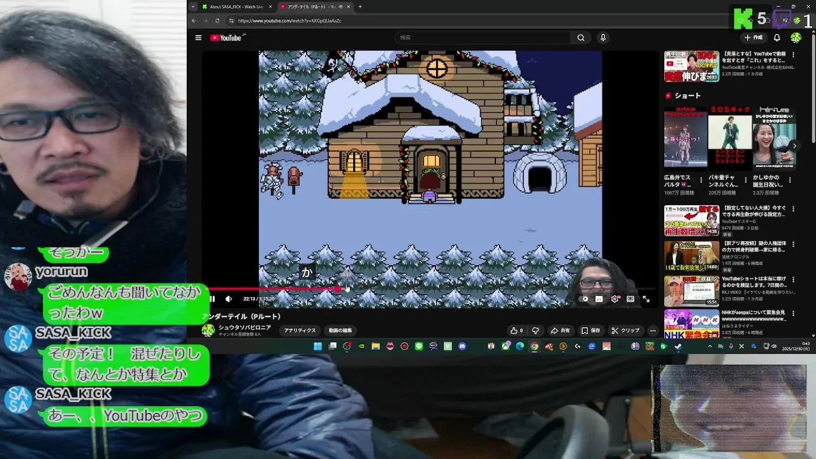Switch the player to theater mode
The width and height of the screenshot is (816, 459).
point(630,298)
